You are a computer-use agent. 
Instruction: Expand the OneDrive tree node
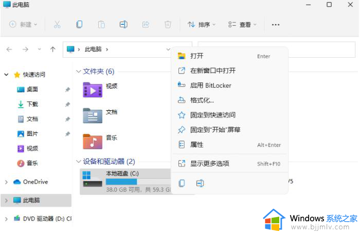[x=6, y=182]
